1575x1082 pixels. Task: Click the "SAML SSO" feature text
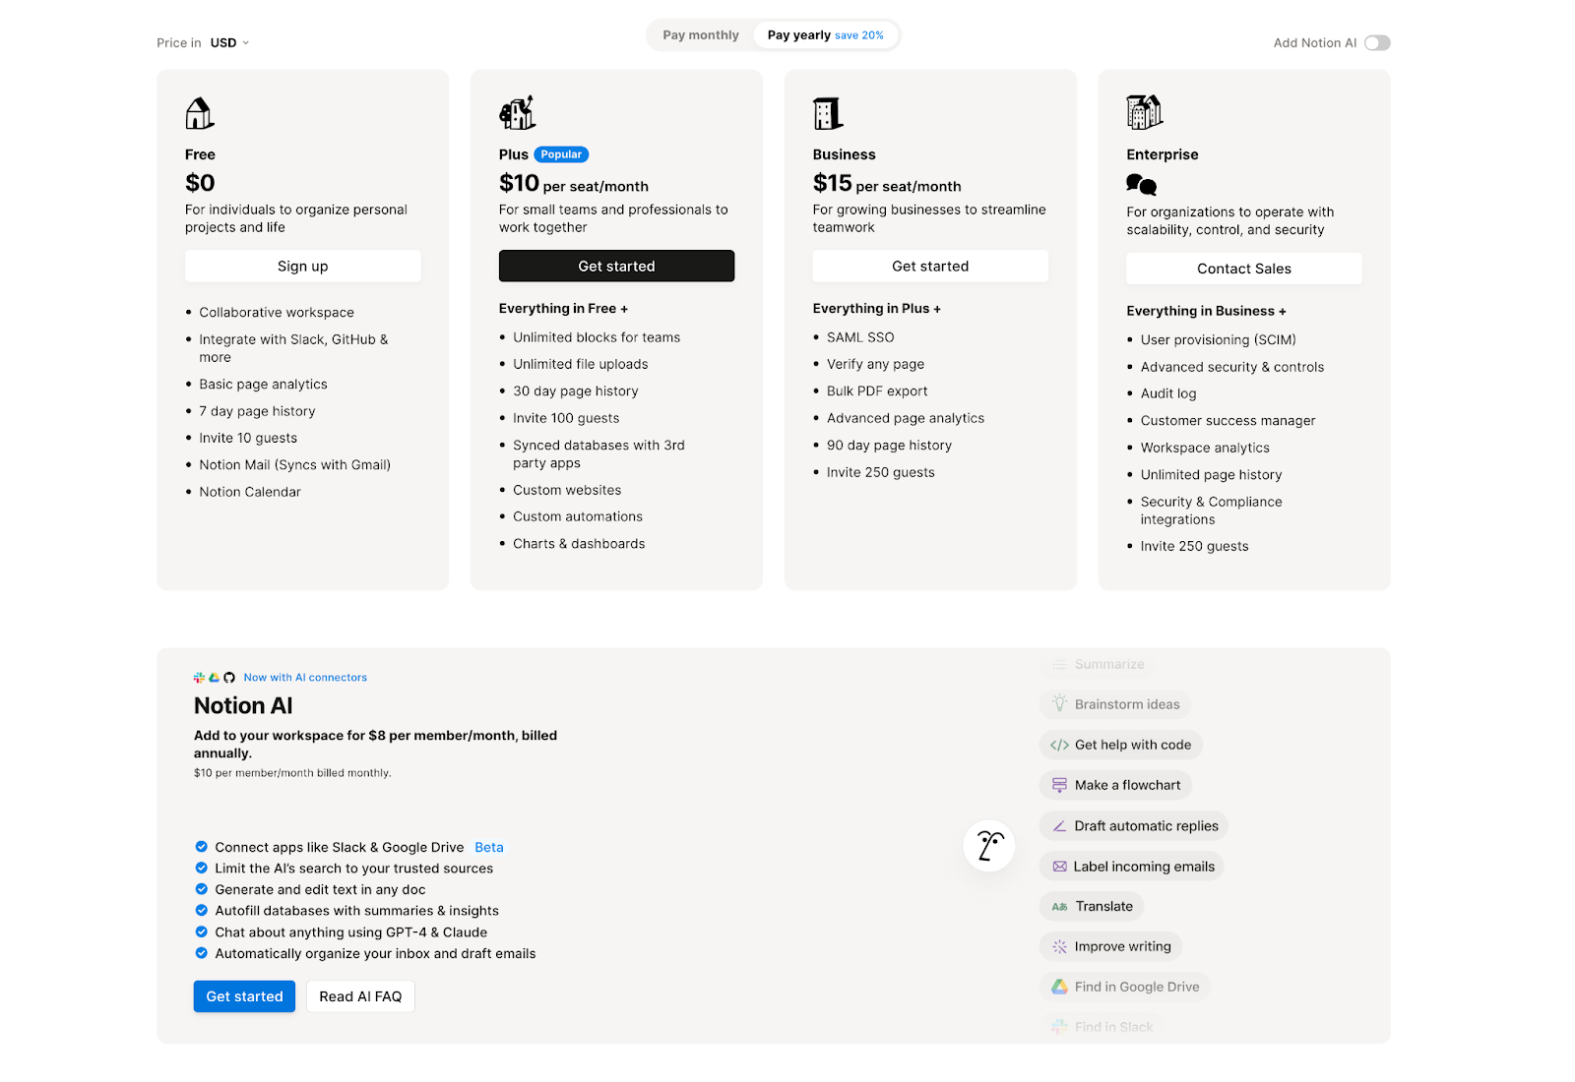point(860,337)
